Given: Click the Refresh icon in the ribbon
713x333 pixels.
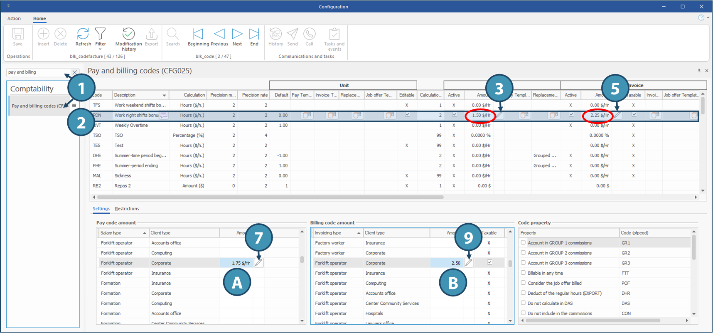Looking at the screenshot, I should tap(83, 34).
